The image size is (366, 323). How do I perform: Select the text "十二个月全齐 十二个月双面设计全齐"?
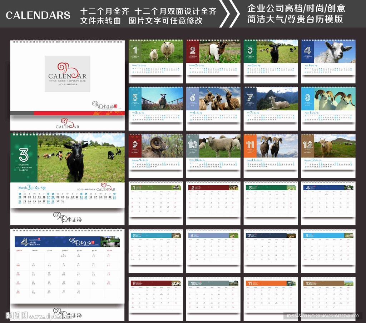coord(148,11)
